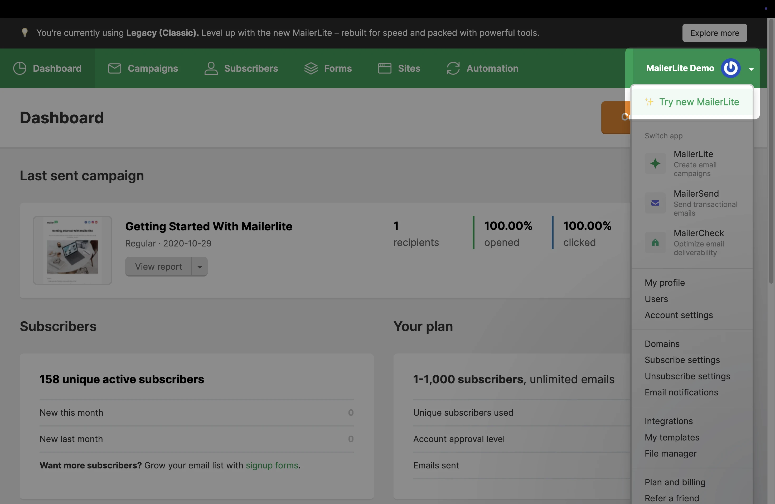Collapse the MailerLite Demo account dropdown arrow

pos(751,69)
